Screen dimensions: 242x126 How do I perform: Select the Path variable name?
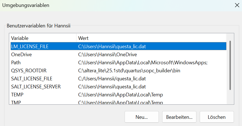tap(16, 63)
